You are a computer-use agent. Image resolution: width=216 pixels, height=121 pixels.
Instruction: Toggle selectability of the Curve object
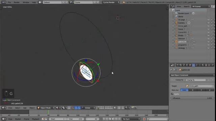pos(212,29)
